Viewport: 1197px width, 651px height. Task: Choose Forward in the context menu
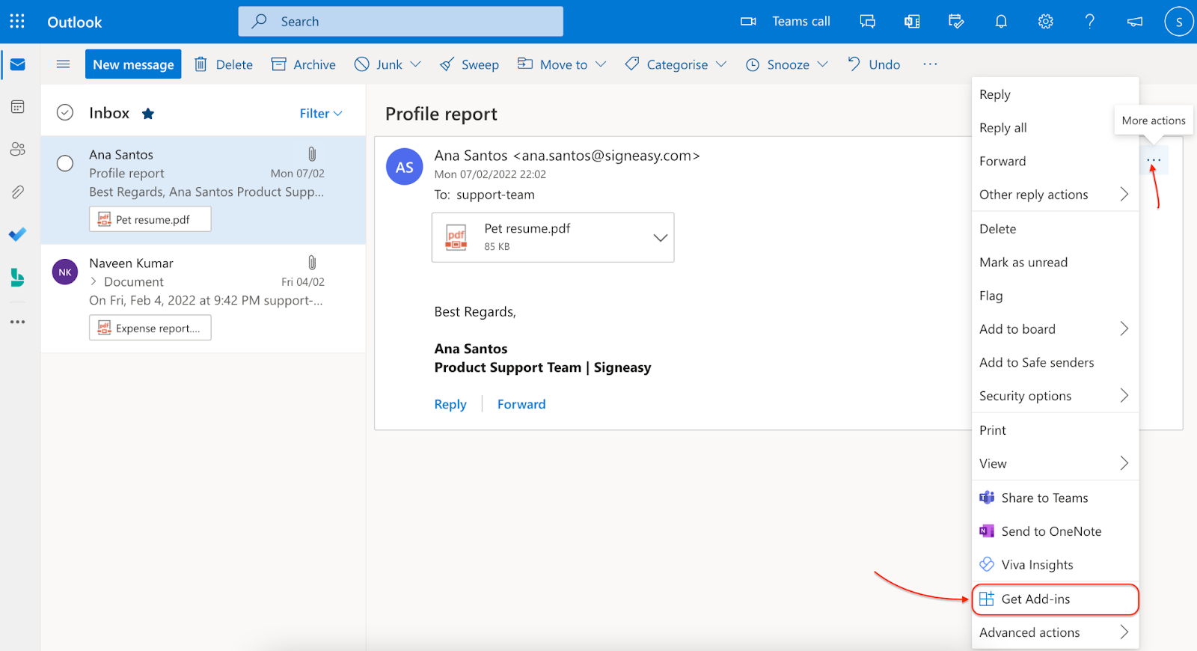1055,161
